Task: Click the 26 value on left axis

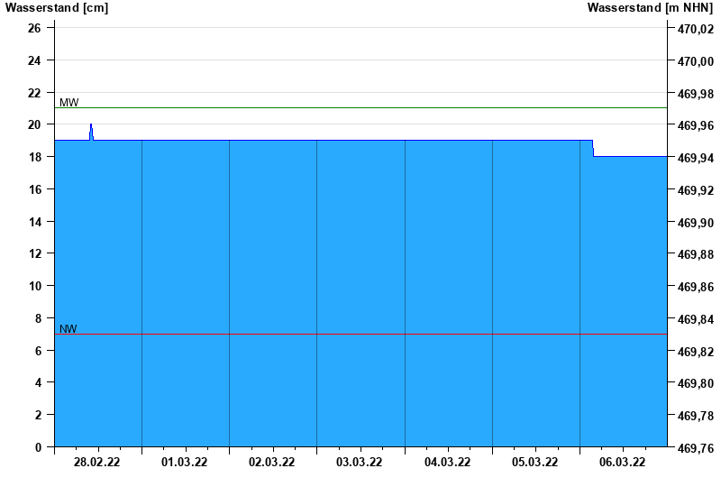Action: pyautogui.click(x=34, y=28)
